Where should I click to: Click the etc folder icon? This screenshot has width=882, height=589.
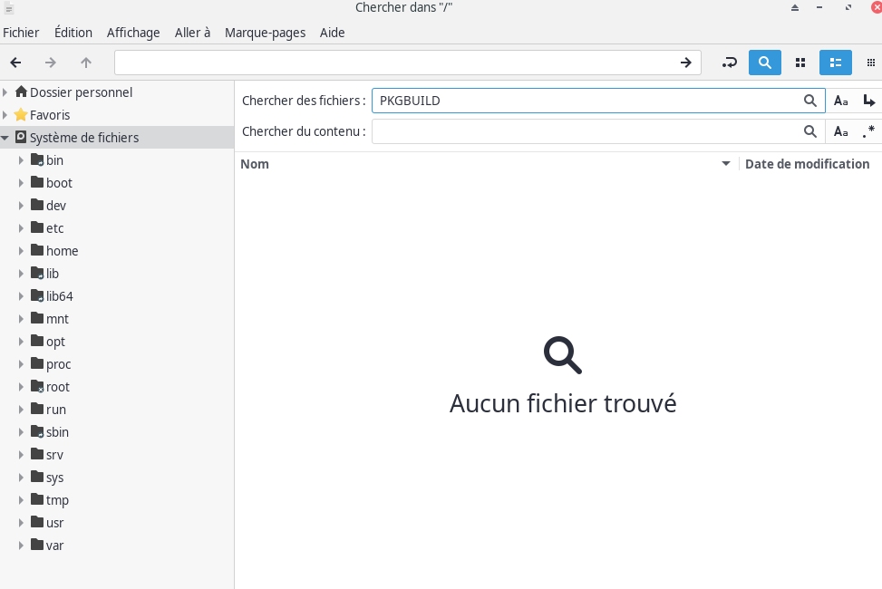click(37, 227)
